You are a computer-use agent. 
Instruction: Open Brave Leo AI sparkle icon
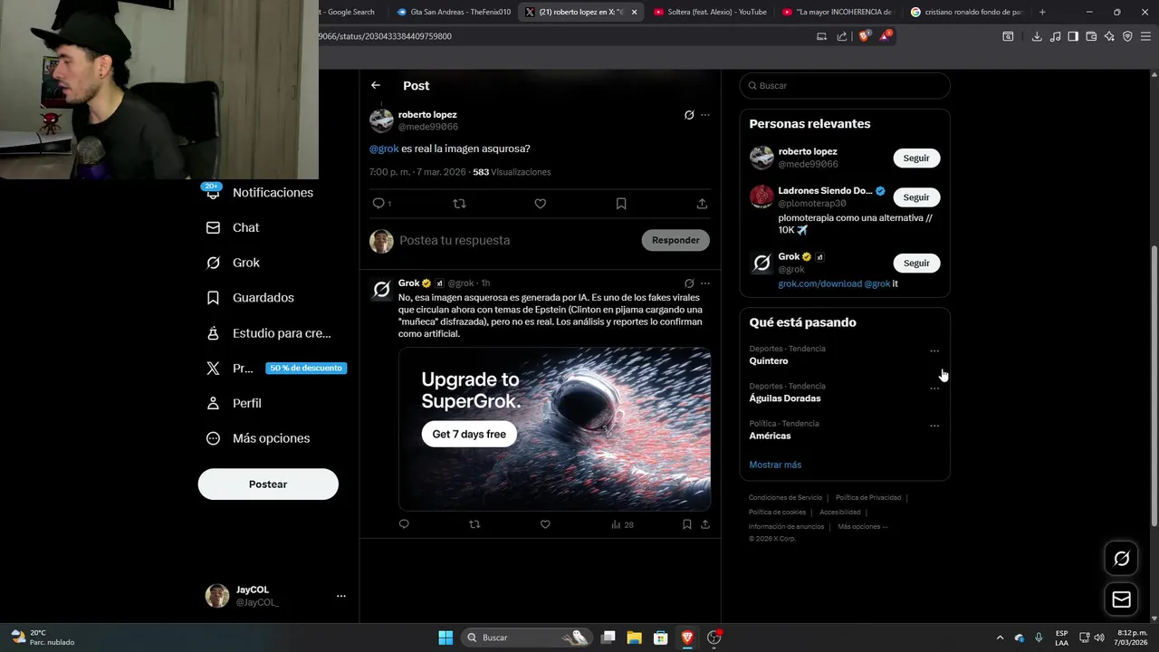tap(1109, 36)
